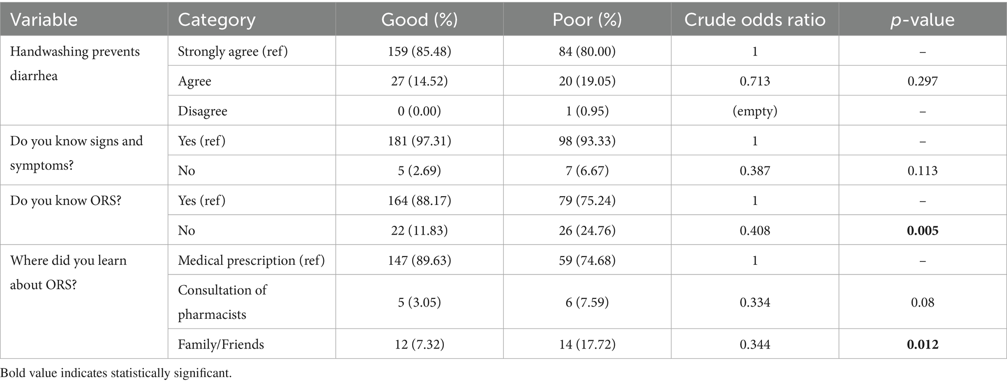Click the Category column header

tap(216, 19)
